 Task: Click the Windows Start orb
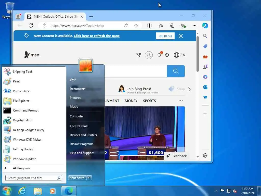tap(6, 191)
